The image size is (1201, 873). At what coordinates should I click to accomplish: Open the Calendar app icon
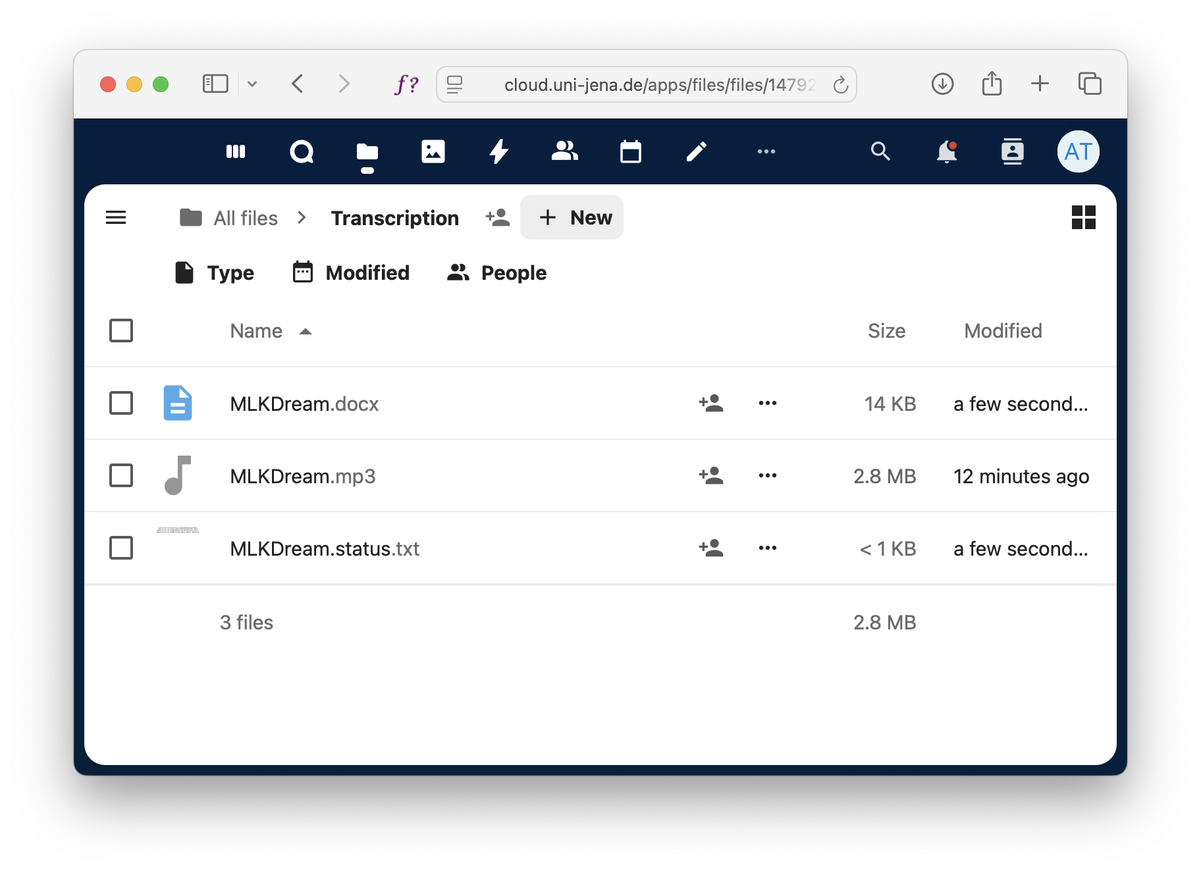[x=630, y=151]
